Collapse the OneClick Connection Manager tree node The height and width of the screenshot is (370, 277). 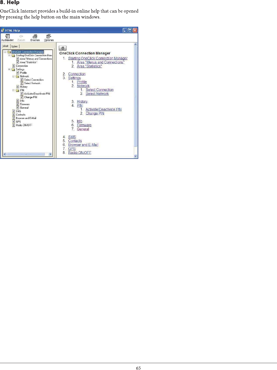point(5,52)
